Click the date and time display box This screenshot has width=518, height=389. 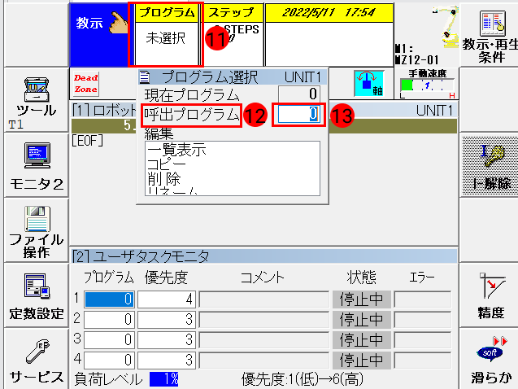pyautogui.click(x=329, y=35)
